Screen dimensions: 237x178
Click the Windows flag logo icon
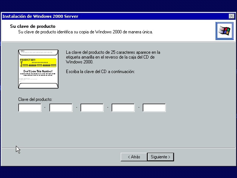coord(224,31)
